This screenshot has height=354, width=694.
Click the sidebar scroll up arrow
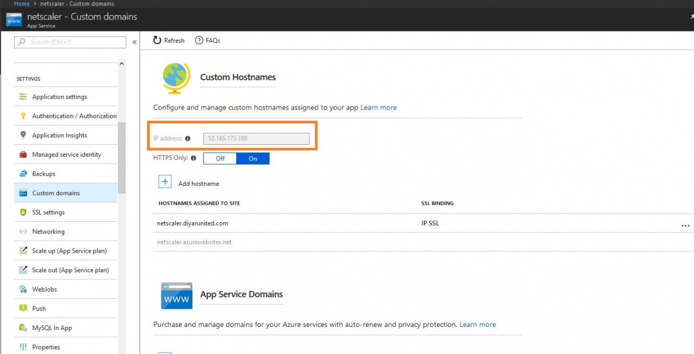121,63
